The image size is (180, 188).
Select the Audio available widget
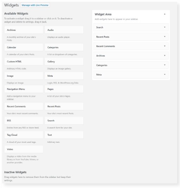tap(64, 30)
